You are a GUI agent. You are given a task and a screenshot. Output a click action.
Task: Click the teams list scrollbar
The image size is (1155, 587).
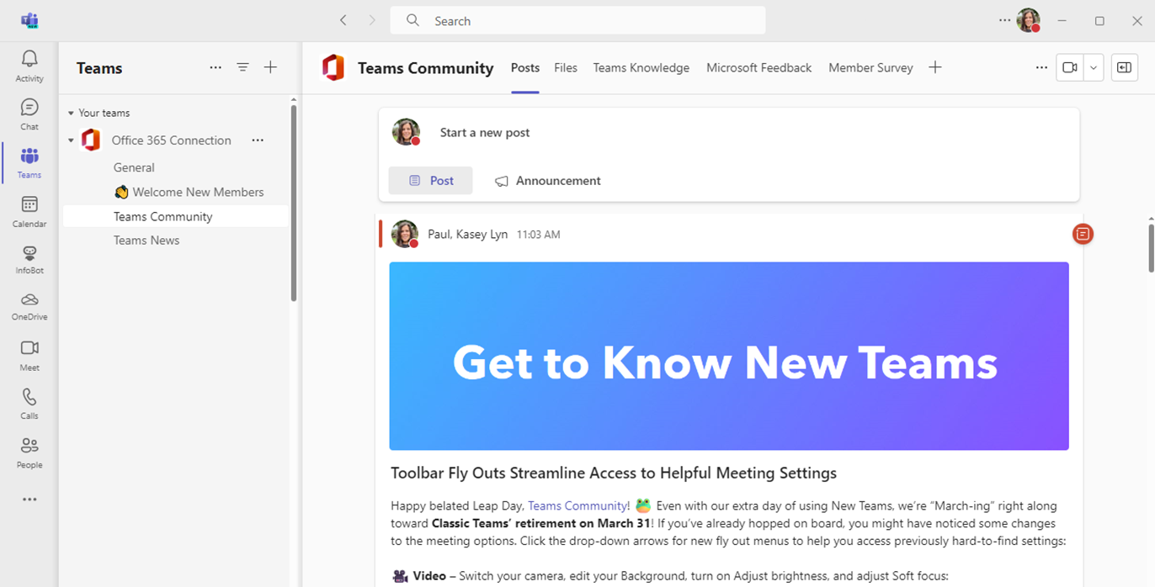pyautogui.click(x=294, y=202)
